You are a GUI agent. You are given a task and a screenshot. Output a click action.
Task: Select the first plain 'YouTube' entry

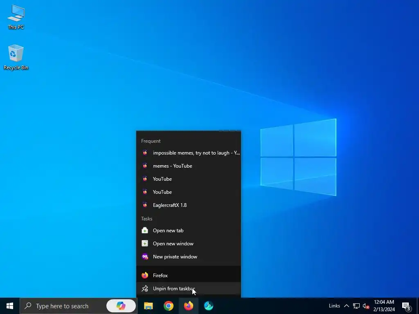[x=188, y=179]
